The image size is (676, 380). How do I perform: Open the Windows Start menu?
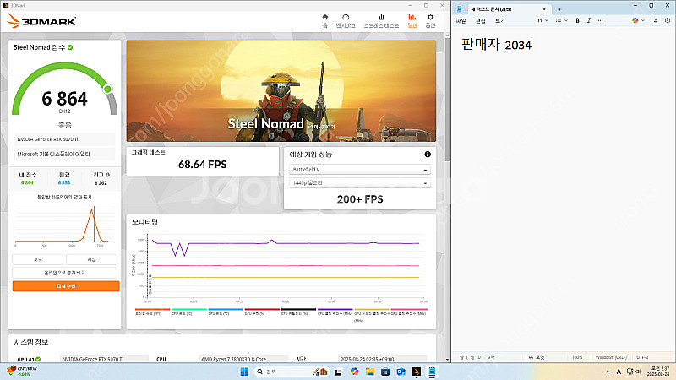tap(244, 372)
